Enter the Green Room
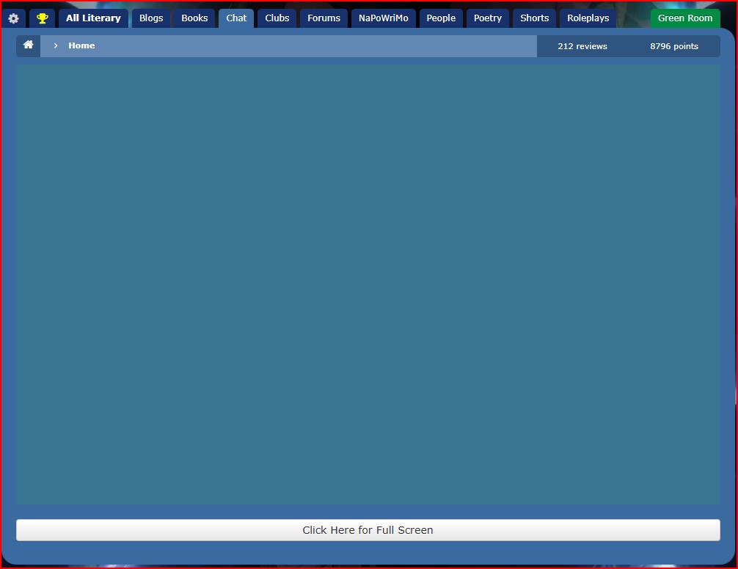The width and height of the screenshot is (738, 569). (685, 18)
